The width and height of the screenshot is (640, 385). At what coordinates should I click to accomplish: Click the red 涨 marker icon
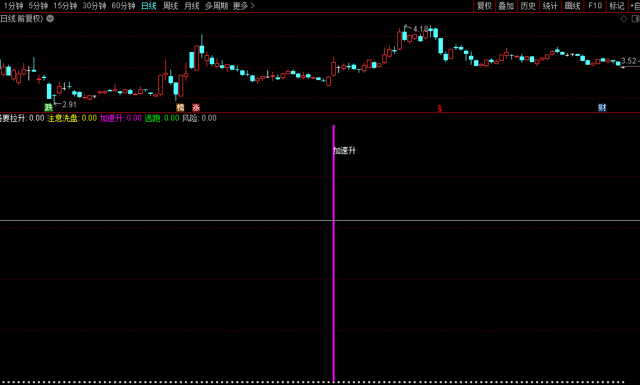point(196,107)
